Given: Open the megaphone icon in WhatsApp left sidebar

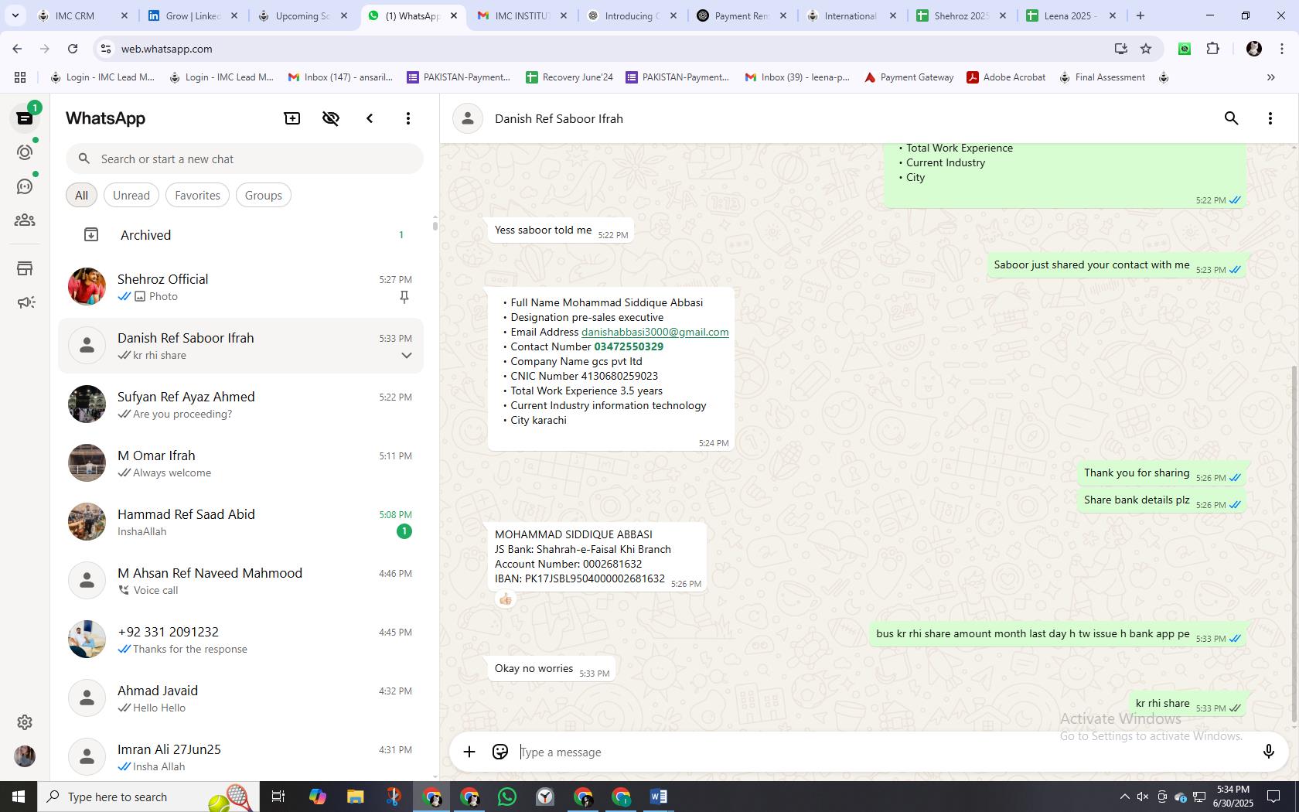Looking at the screenshot, I should [x=25, y=302].
